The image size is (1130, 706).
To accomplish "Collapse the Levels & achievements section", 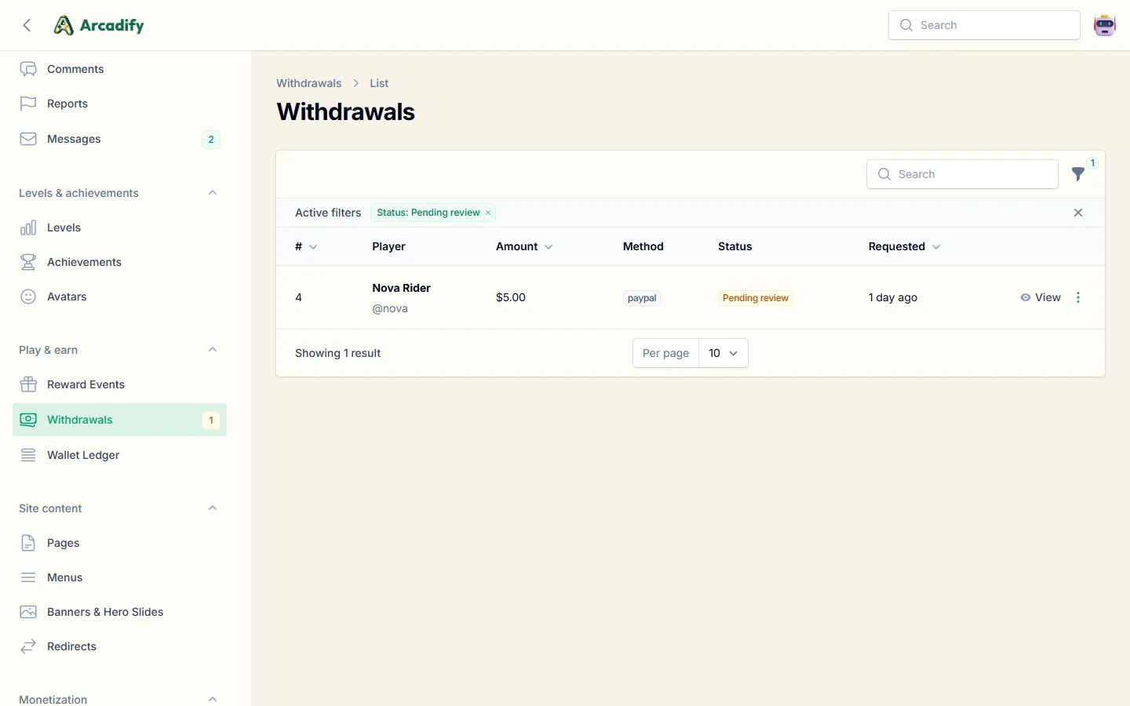I will tap(213, 193).
